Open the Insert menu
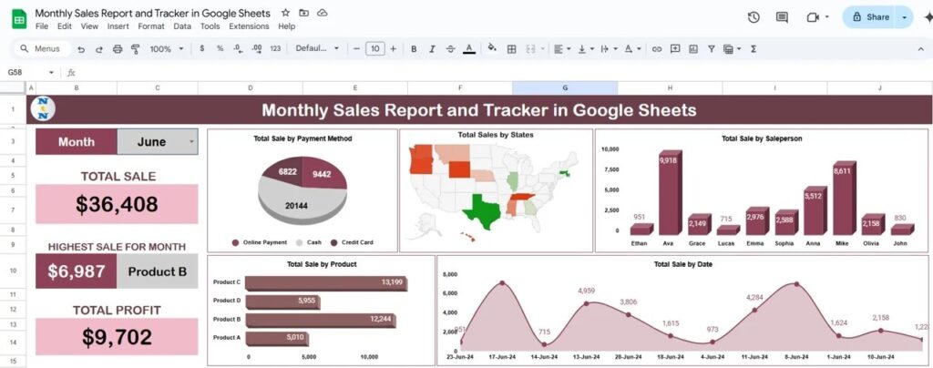 [118, 26]
